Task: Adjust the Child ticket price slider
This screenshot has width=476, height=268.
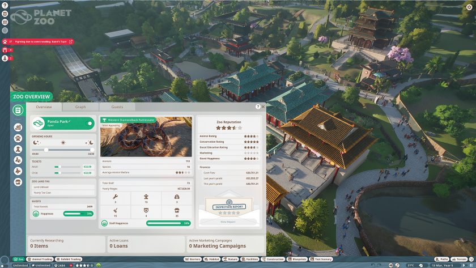Action: 67,173
